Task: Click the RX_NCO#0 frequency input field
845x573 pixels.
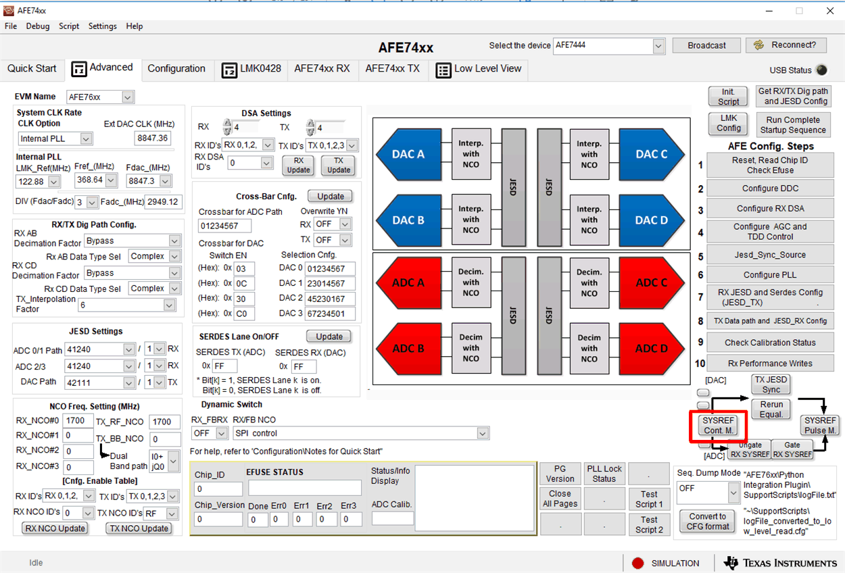Action: [78, 420]
